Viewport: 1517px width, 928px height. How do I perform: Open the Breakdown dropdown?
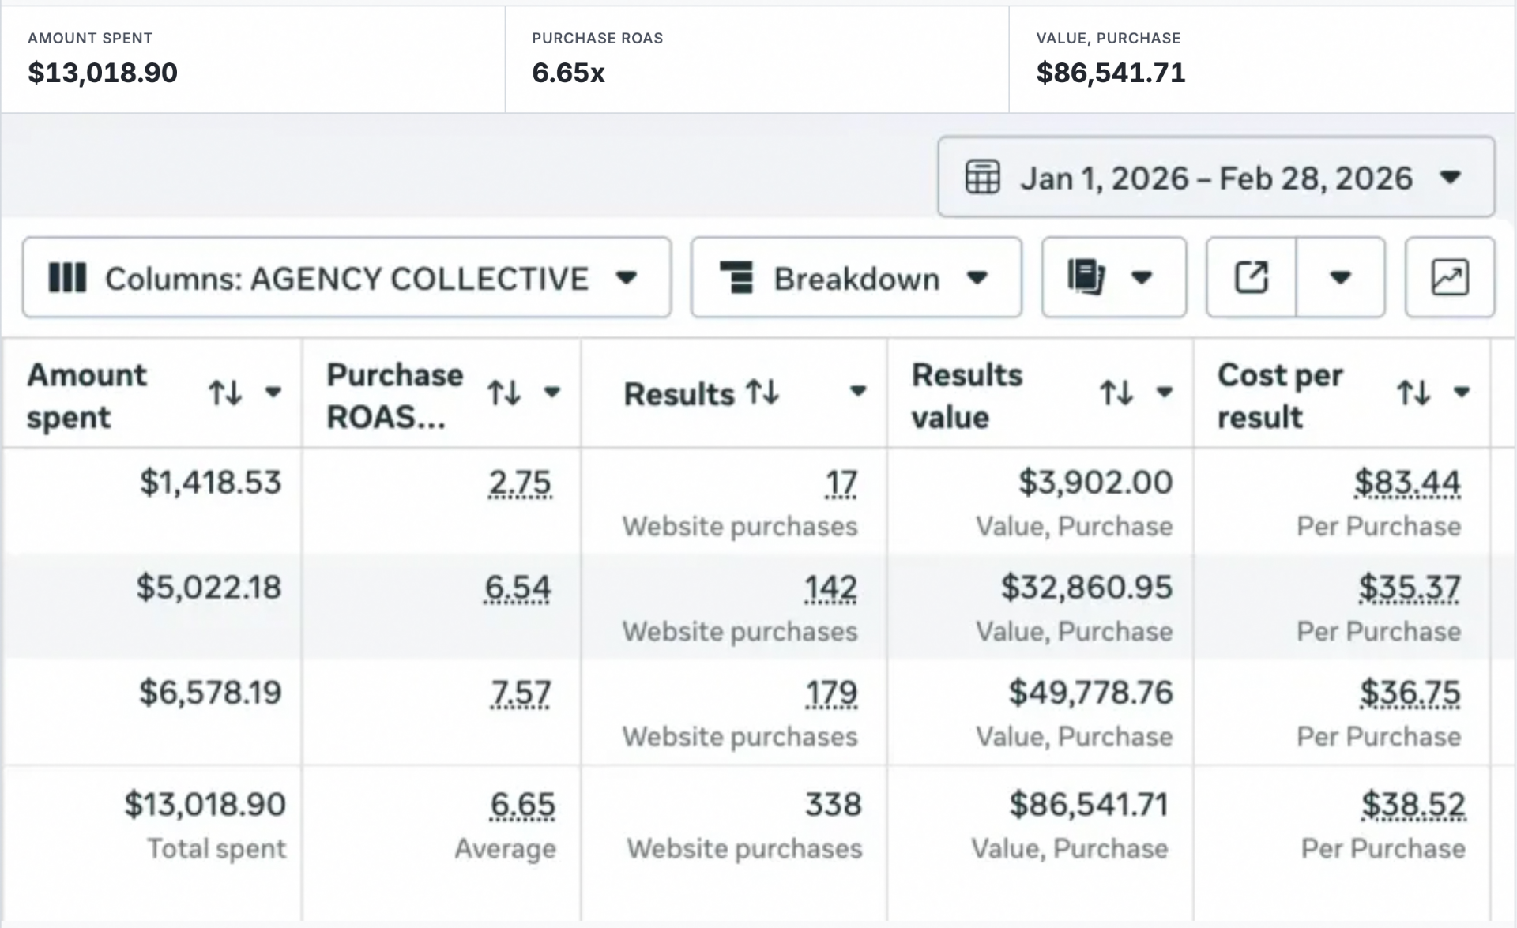pos(856,278)
